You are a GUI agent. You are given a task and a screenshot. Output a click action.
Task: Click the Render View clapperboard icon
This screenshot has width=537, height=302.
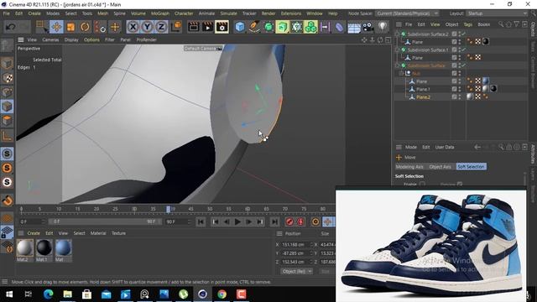pos(194,27)
